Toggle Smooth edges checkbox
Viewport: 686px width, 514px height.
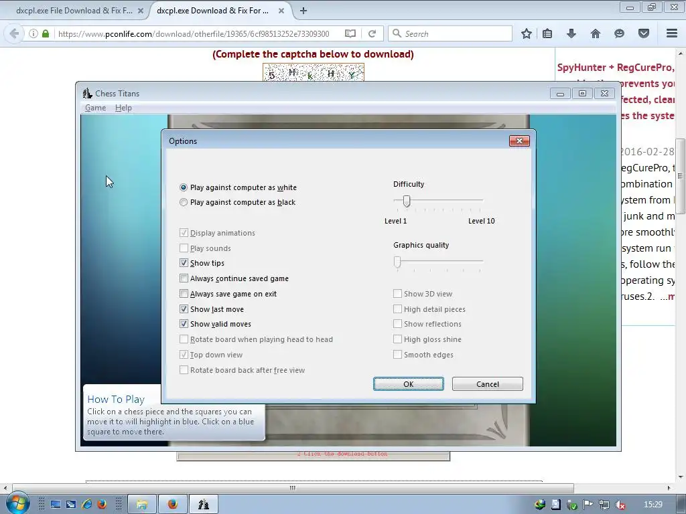point(397,355)
